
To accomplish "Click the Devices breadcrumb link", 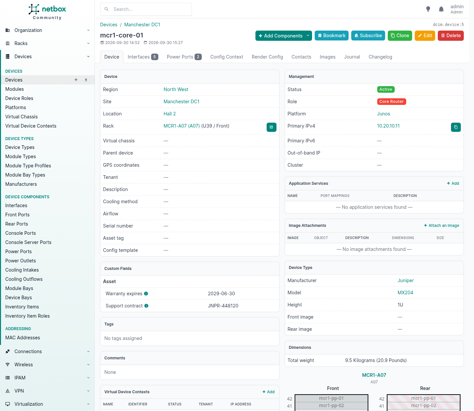I will tap(109, 25).
